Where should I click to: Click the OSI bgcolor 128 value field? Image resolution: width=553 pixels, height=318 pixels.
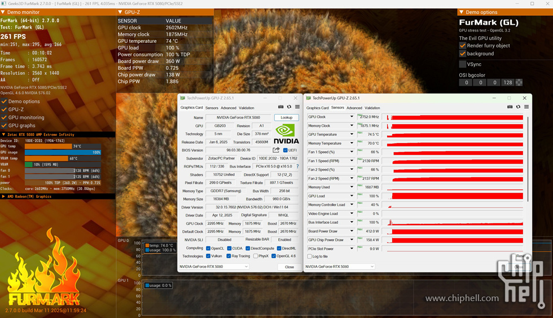tap(508, 82)
